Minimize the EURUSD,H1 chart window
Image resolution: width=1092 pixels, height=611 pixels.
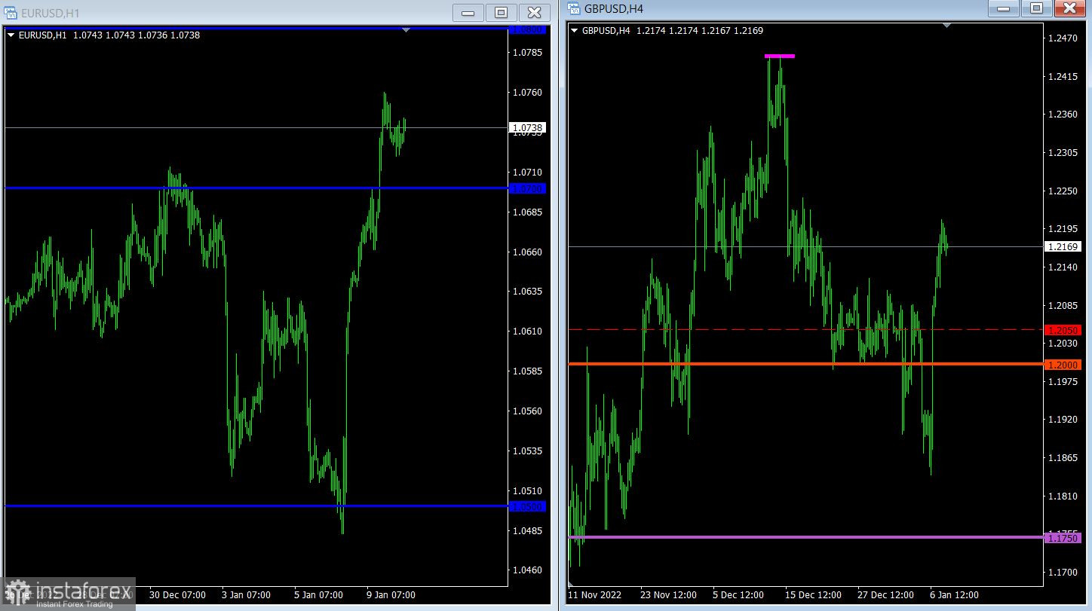(x=468, y=12)
